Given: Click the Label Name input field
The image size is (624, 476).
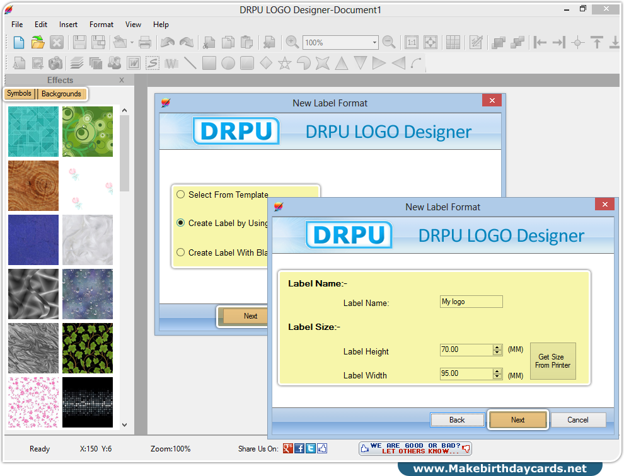Looking at the screenshot, I should [471, 302].
